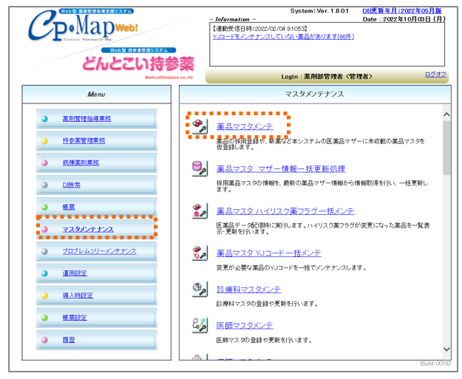Open the DI検索 menu item
The width and height of the screenshot is (462, 379).
[x=73, y=185]
